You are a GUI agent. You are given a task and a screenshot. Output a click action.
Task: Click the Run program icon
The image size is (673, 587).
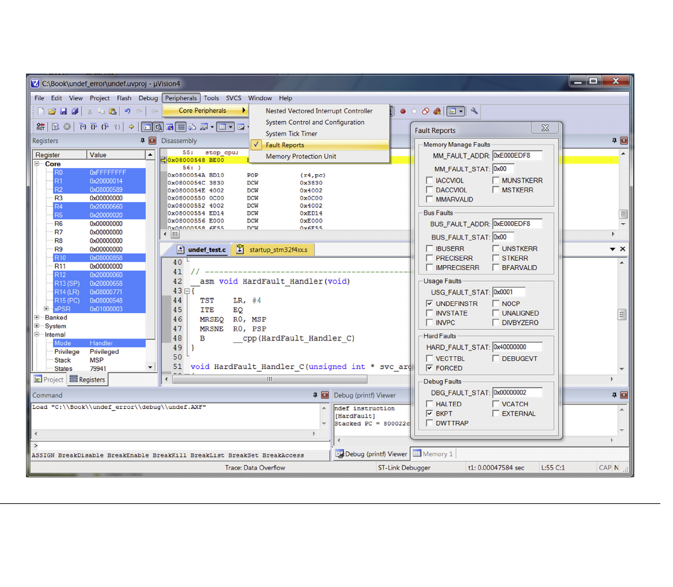[55, 127]
